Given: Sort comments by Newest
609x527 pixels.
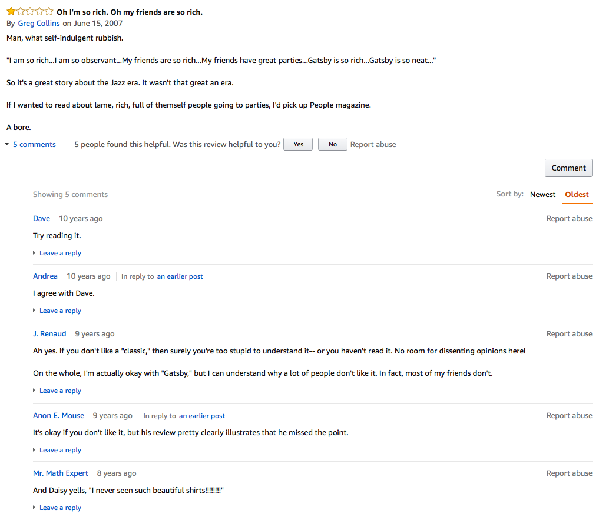Looking at the screenshot, I should point(542,194).
